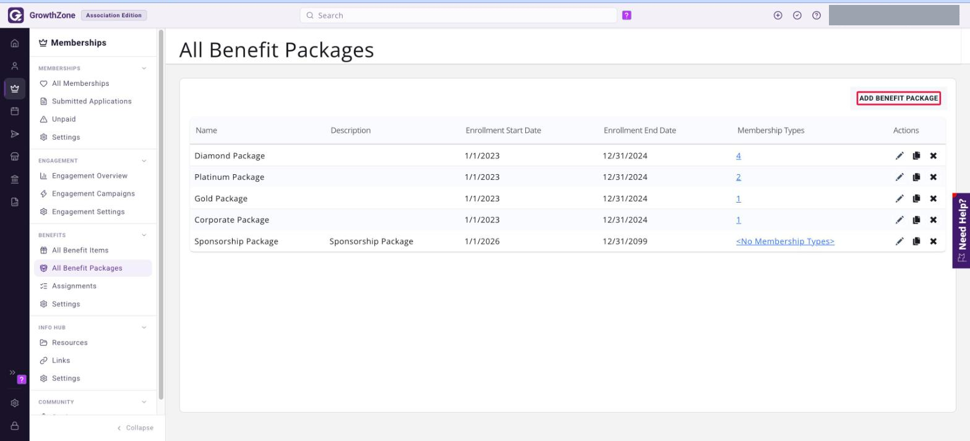Open the Contacts person icon in left rail
Screen dimensions: 970x441
tap(15, 66)
